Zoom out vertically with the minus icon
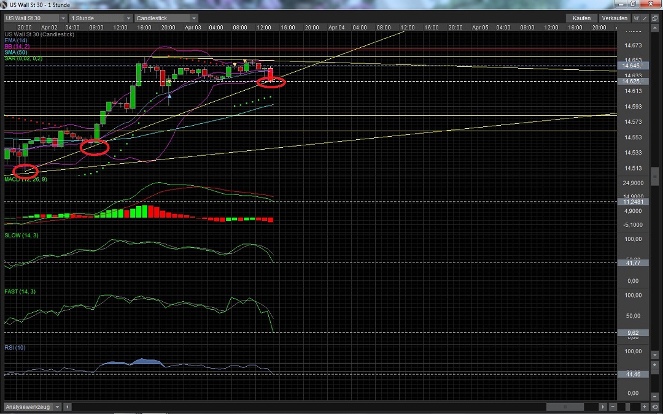 pos(655,396)
